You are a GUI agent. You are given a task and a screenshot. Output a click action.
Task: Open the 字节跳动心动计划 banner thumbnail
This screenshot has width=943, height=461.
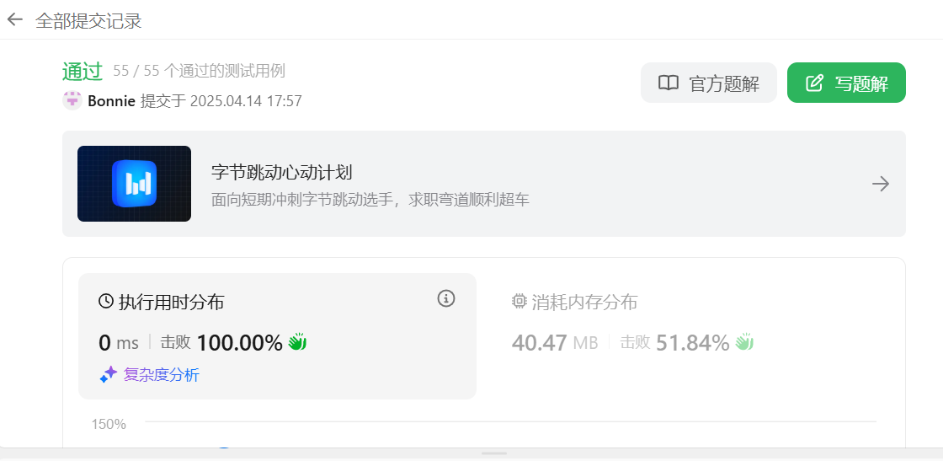134,184
